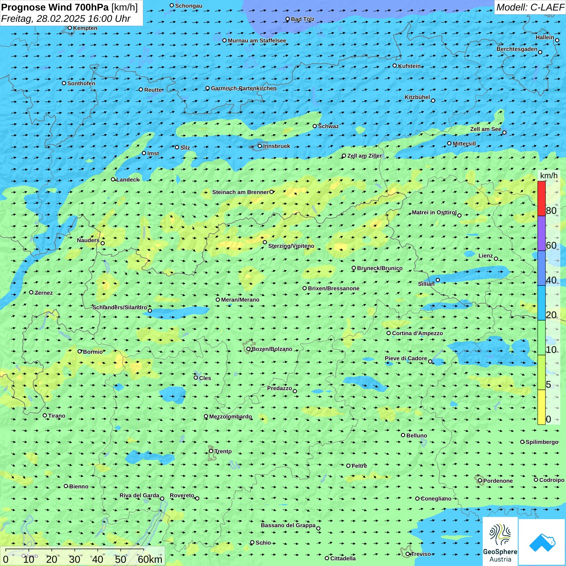566x566 pixels.
Task: Select the Bozen/Bolzano city marker
Action: (x=249, y=349)
